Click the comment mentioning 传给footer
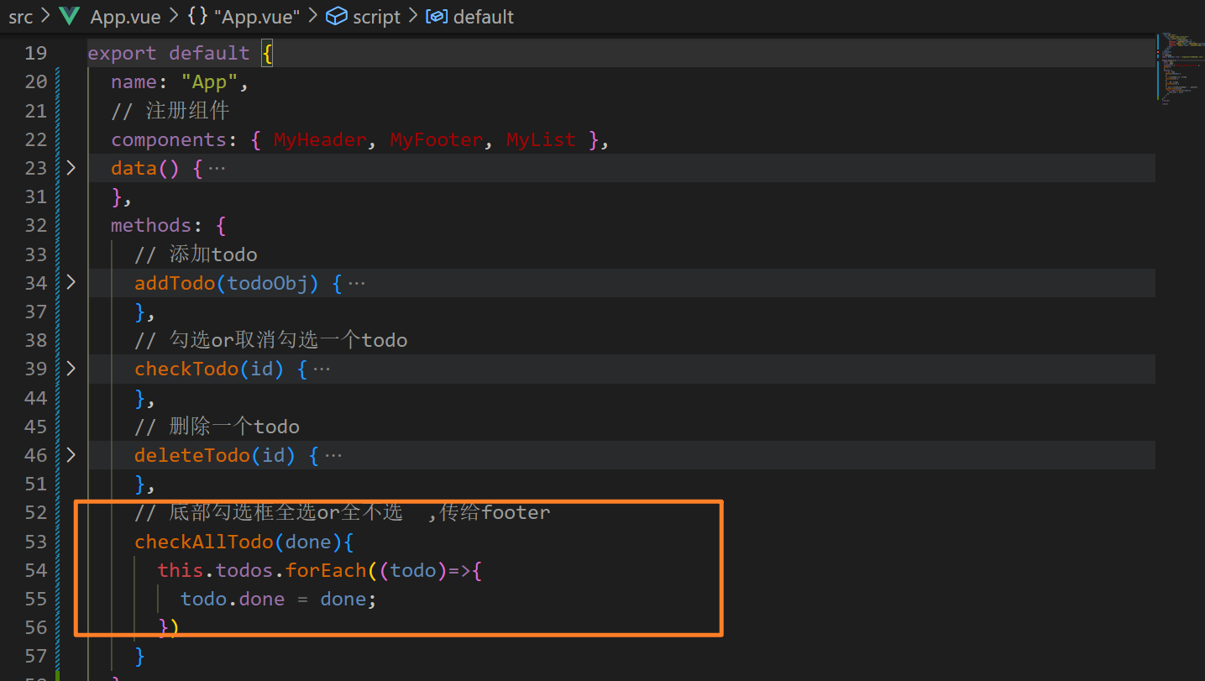The height and width of the screenshot is (681, 1205). pos(343,512)
